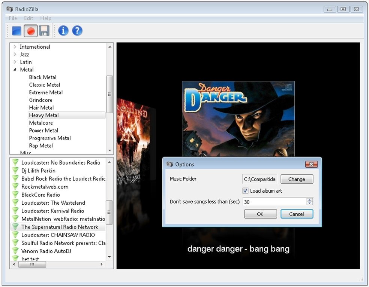The width and height of the screenshot is (369, 287).
Task: Click the signal icon beside No Boundaries Radio
Action: (x=15, y=162)
